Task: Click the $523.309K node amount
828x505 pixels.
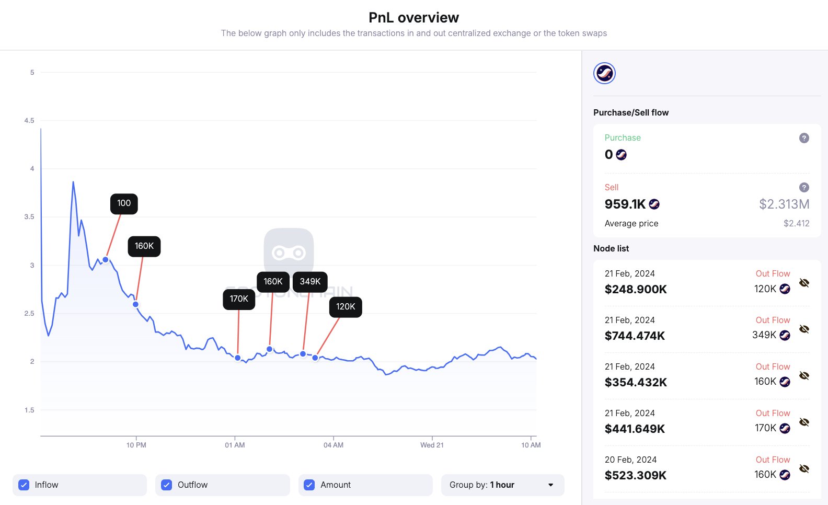Action: point(636,476)
